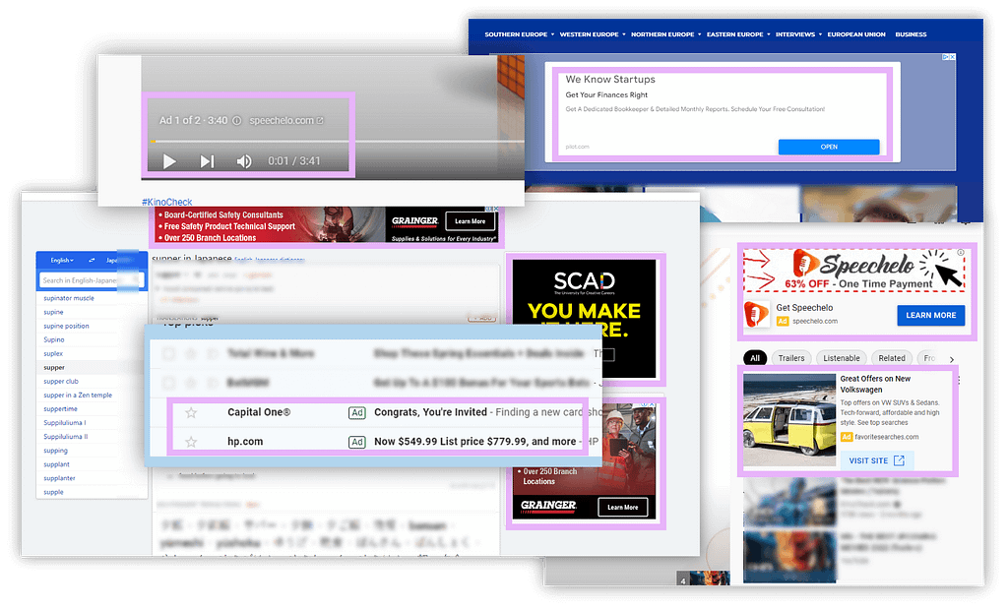The width and height of the screenshot is (1008, 610).
Task: Click the ad info circle icon
Action: click(x=237, y=121)
